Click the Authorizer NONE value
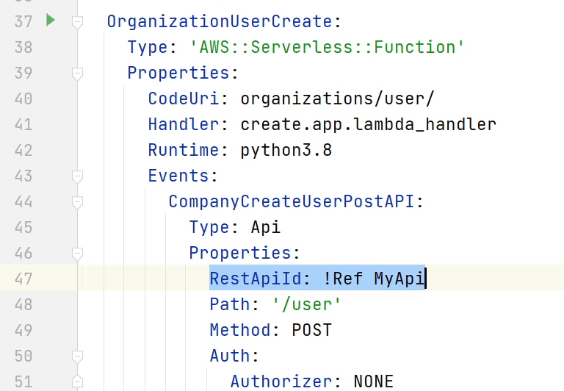564x391 pixels. pyautogui.click(x=373, y=381)
